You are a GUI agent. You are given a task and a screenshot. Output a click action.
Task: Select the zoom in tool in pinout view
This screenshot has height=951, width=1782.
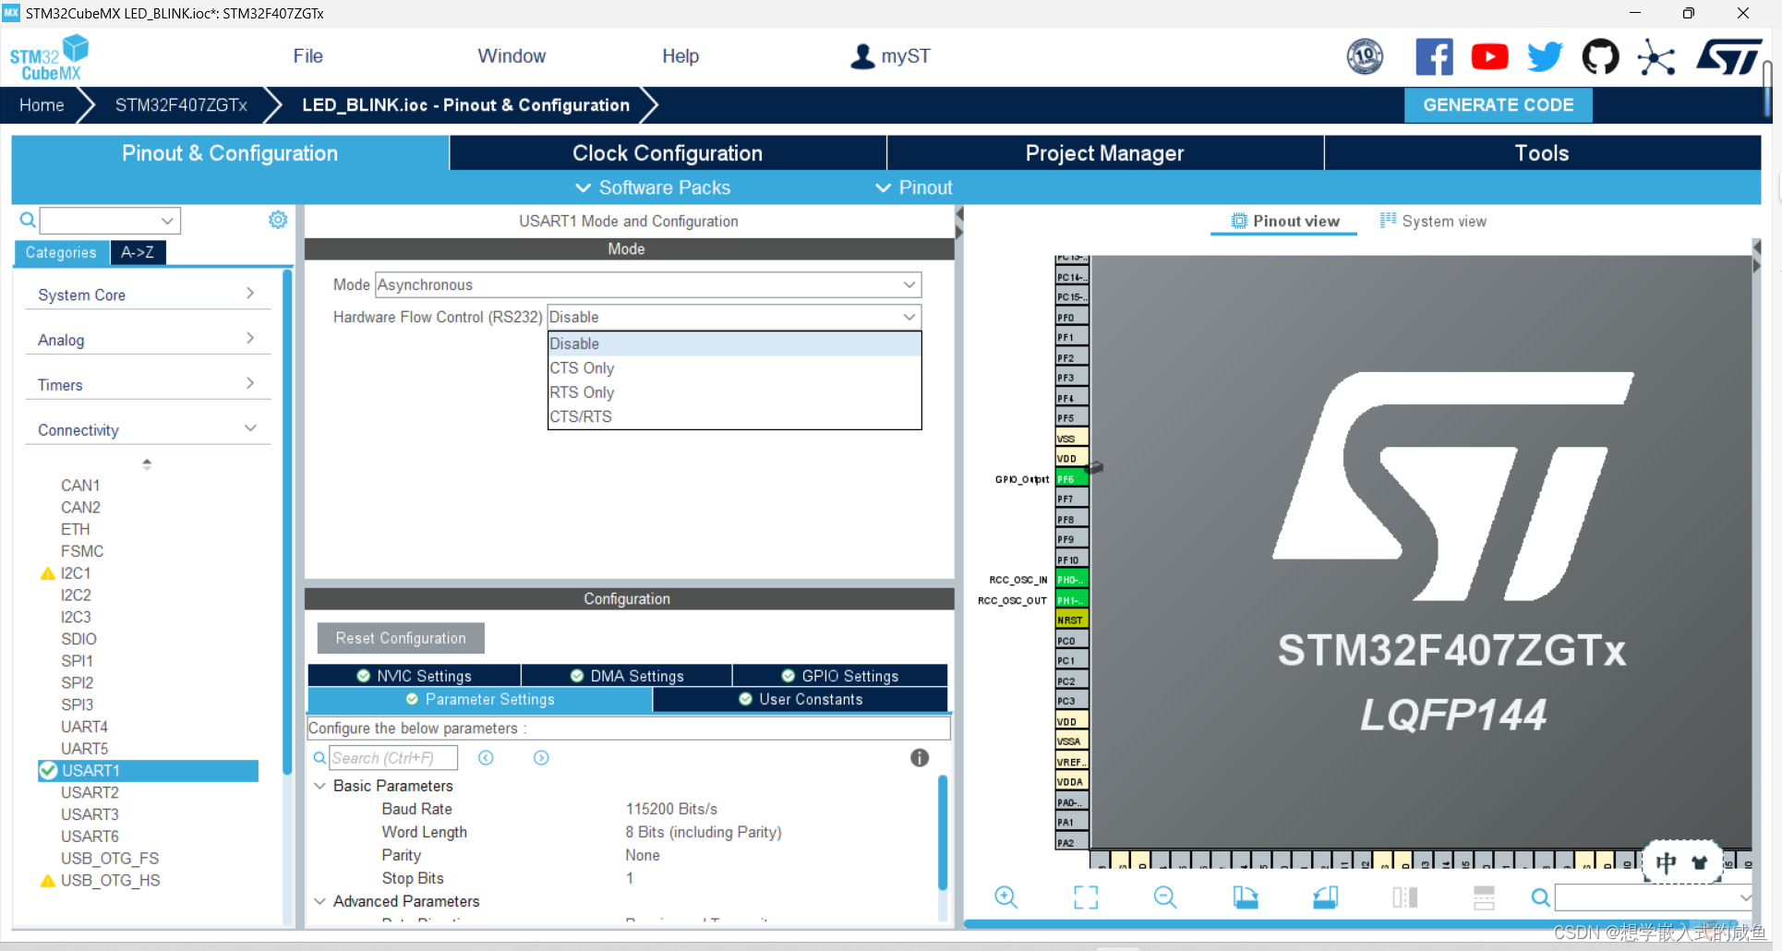point(1005,897)
